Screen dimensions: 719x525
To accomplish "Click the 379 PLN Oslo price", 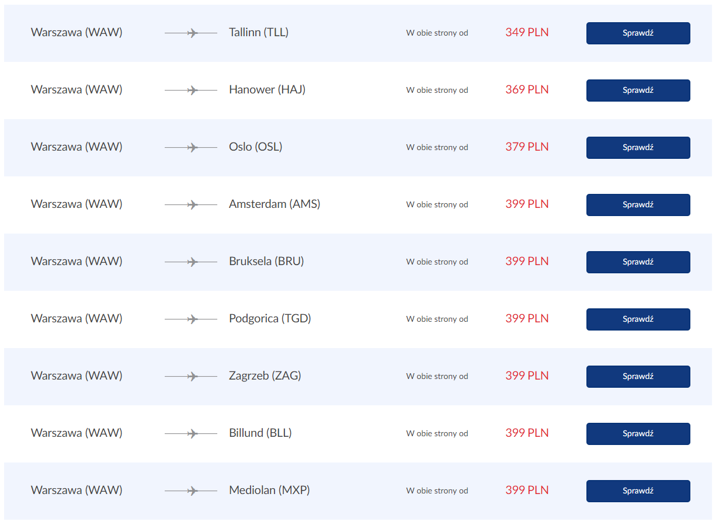I will click(x=527, y=147).
